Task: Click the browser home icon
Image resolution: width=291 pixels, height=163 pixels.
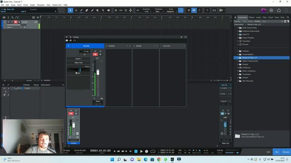Action: click(236, 17)
